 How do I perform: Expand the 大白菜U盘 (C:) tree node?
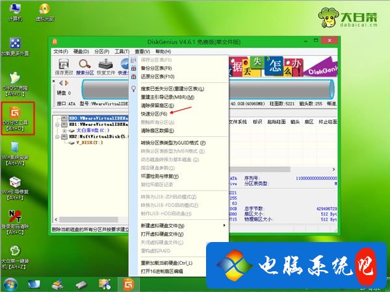point(64,130)
